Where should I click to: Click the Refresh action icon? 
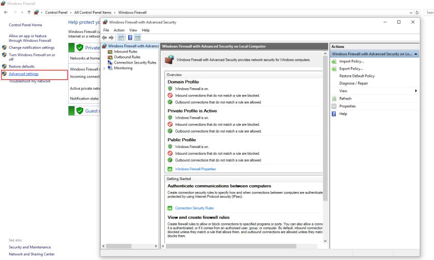click(334, 99)
